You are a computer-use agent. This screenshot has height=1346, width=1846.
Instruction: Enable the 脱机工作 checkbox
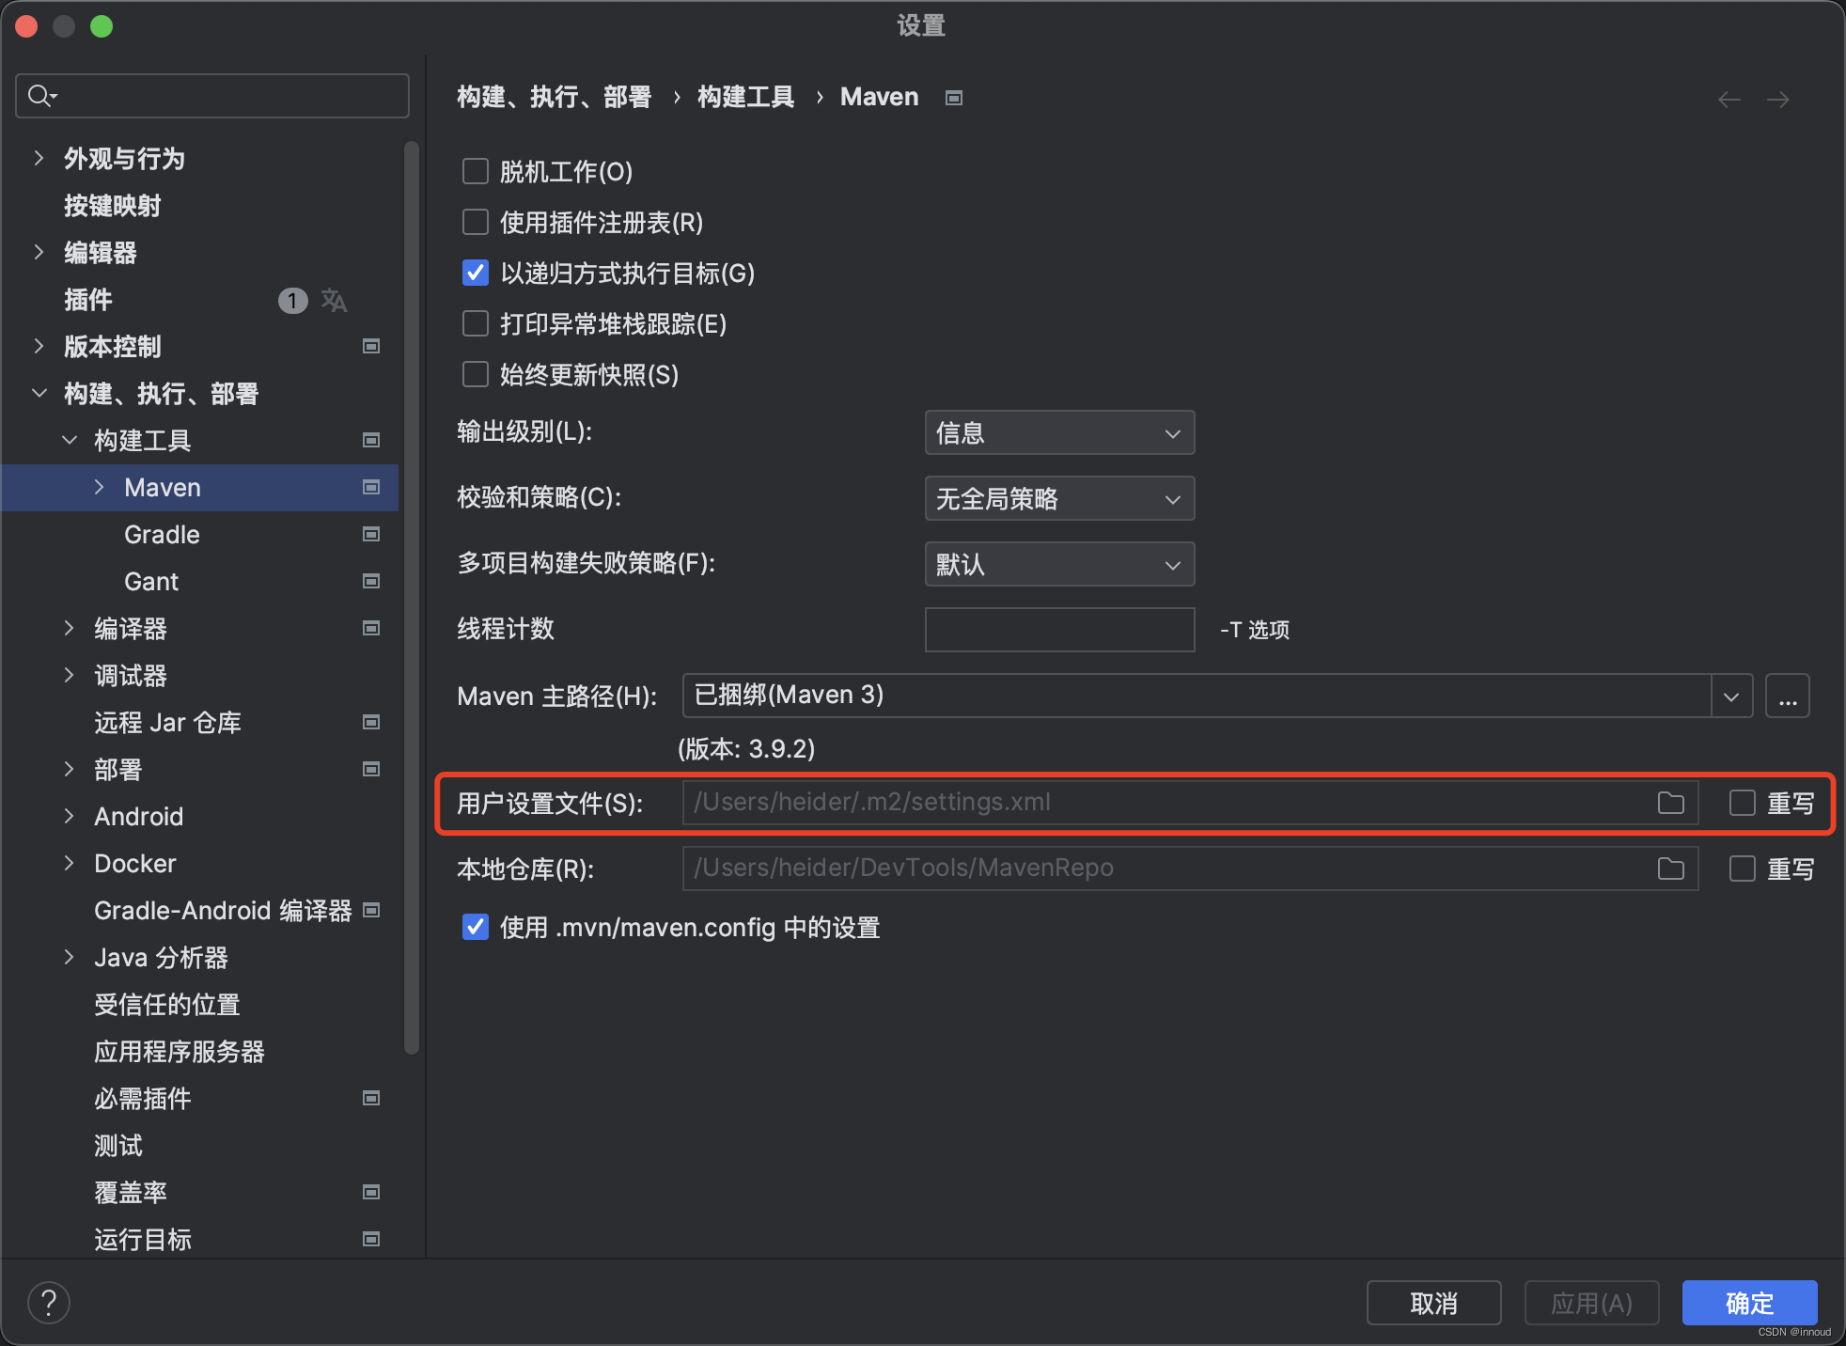click(x=476, y=171)
